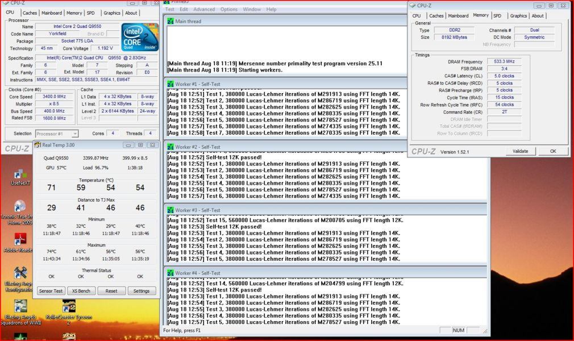This screenshot has width=574, height=341.
Task: Click the 74°C maximum temperature reading
Action: pyautogui.click(x=51, y=252)
